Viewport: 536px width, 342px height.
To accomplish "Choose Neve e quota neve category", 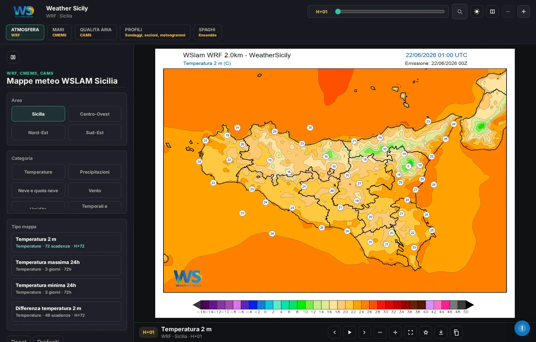I will point(38,190).
